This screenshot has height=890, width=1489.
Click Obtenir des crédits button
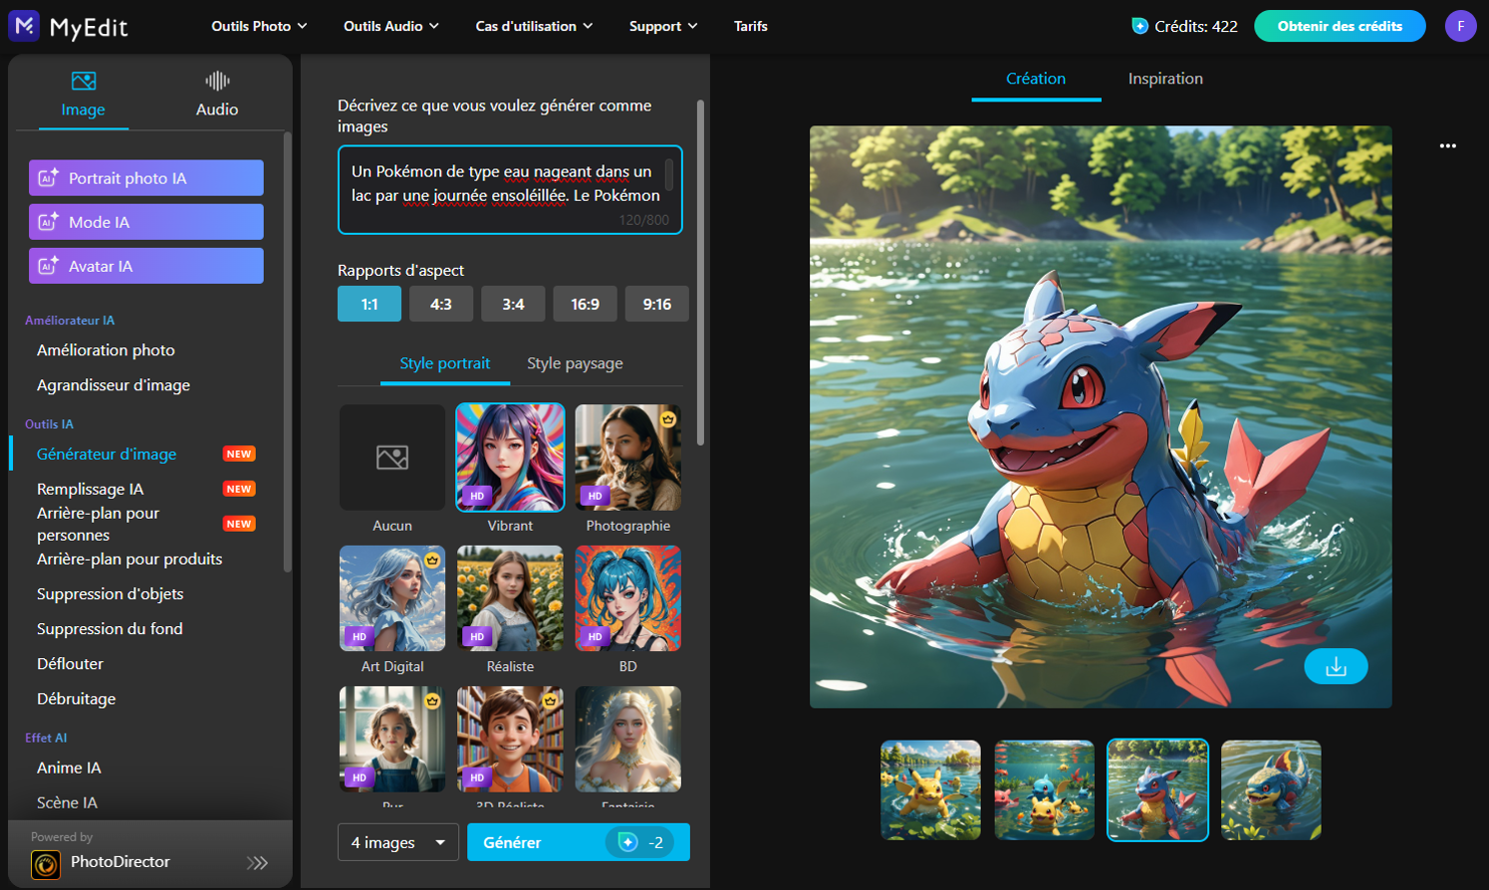(1340, 26)
